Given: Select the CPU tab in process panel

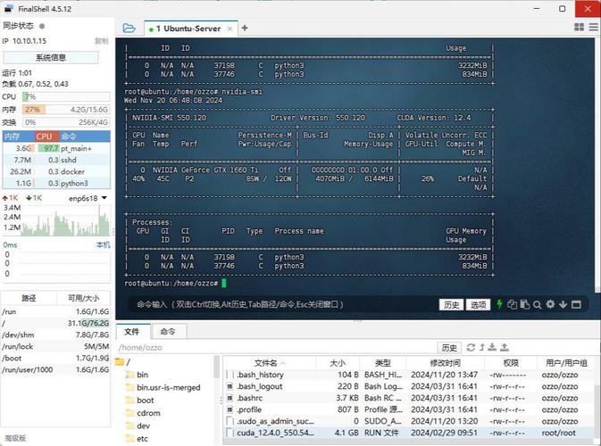Looking at the screenshot, I should coord(45,136).
